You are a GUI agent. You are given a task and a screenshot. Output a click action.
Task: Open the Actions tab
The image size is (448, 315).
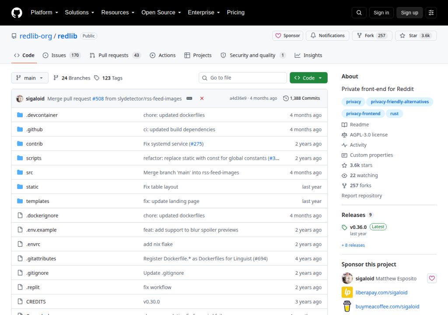coord(163,55)
